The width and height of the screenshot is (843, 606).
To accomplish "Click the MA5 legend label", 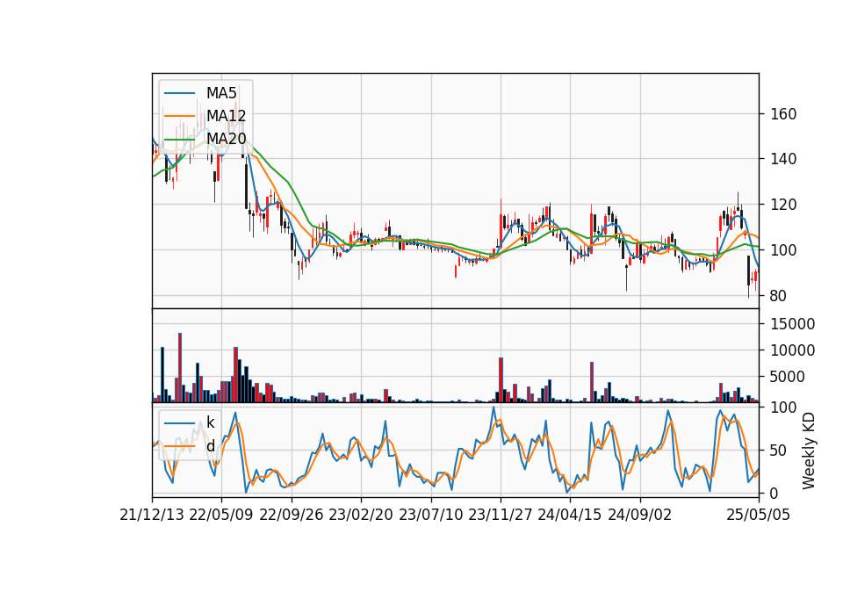I will click(x=221, y=93).
